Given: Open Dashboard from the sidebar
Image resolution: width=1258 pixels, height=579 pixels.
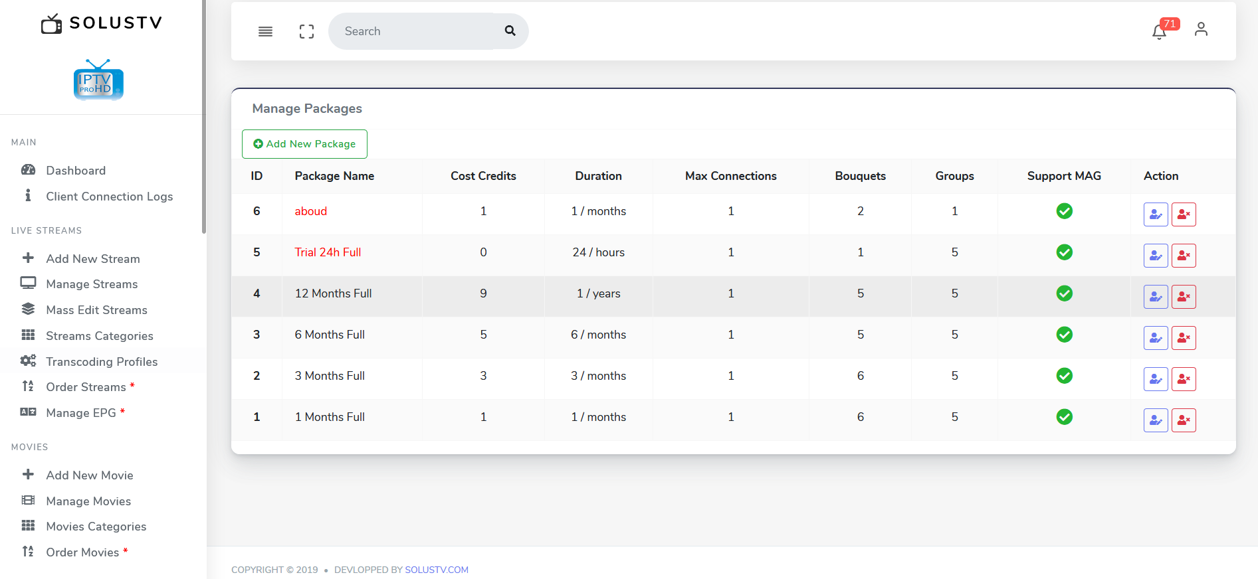Looking at the screenshot, I should point(76,171).
